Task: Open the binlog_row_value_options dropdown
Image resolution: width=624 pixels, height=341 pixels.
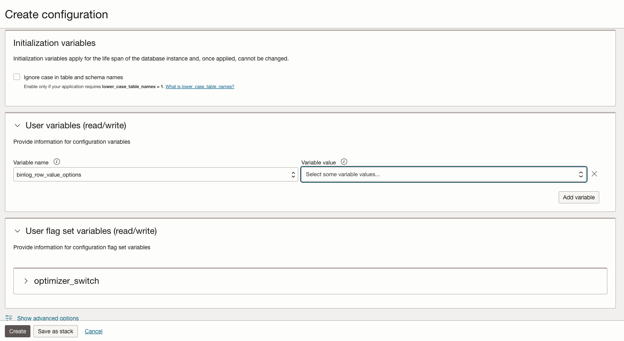Action: [x=155, y=174]
